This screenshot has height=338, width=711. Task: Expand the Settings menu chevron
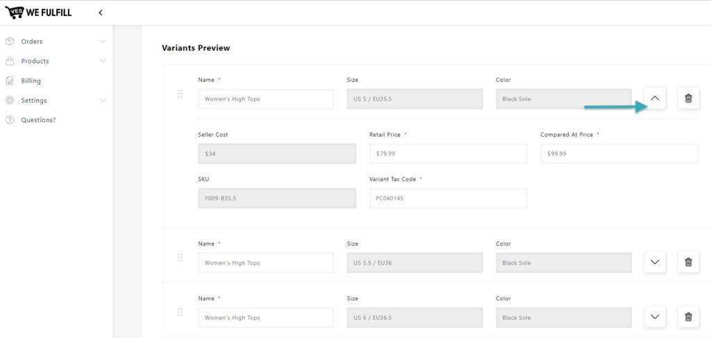(x=103, y=100)
